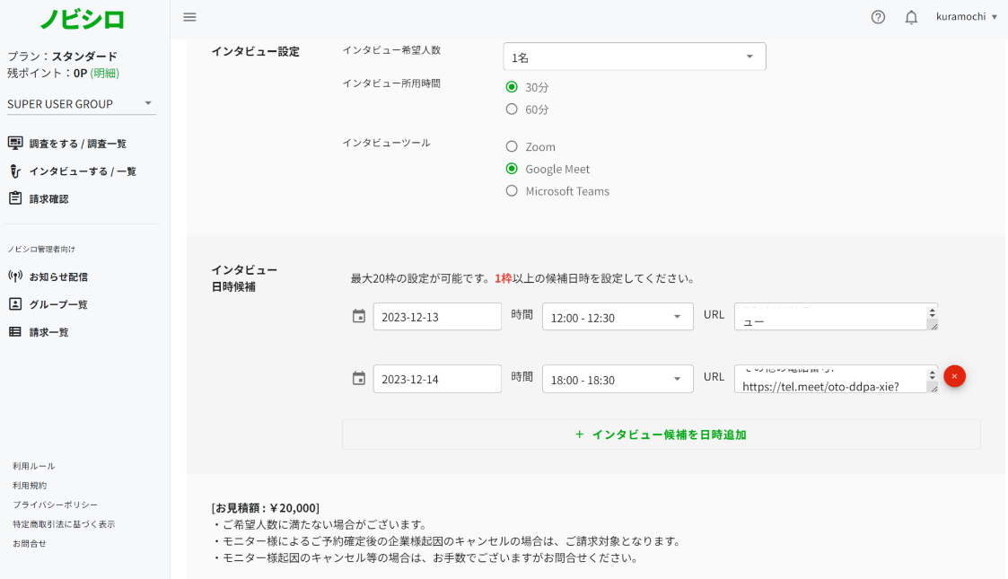Click calendar icon beside 2023-12-13 date
Image resolution: width=1008 pixels, height=579 pixels.
(359, 316)
